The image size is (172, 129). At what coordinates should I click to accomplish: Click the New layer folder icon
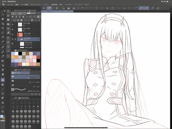click(21, 20)
